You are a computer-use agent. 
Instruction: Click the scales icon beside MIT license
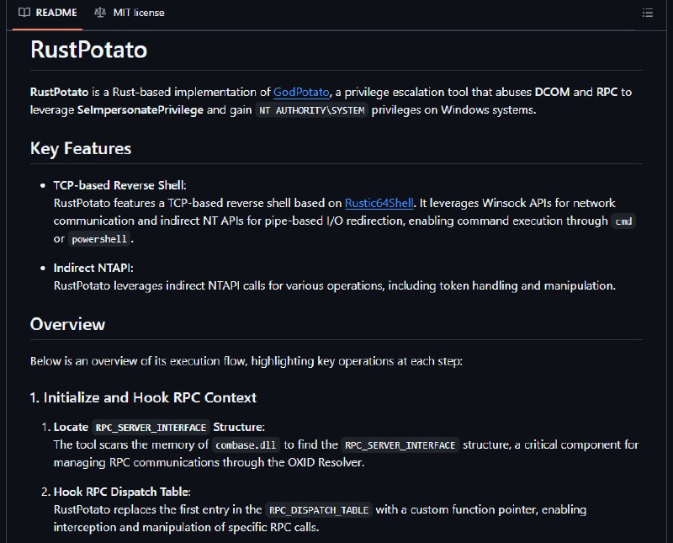100,13
